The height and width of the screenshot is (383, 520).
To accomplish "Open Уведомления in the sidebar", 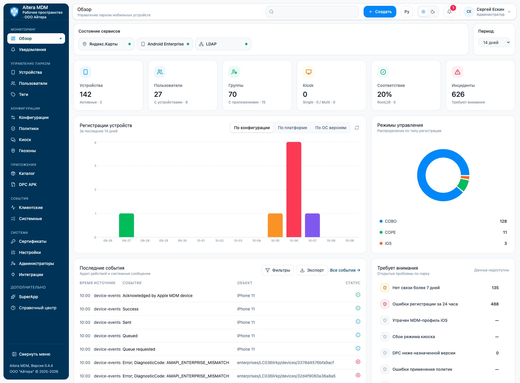I will [x=36, y=50].
